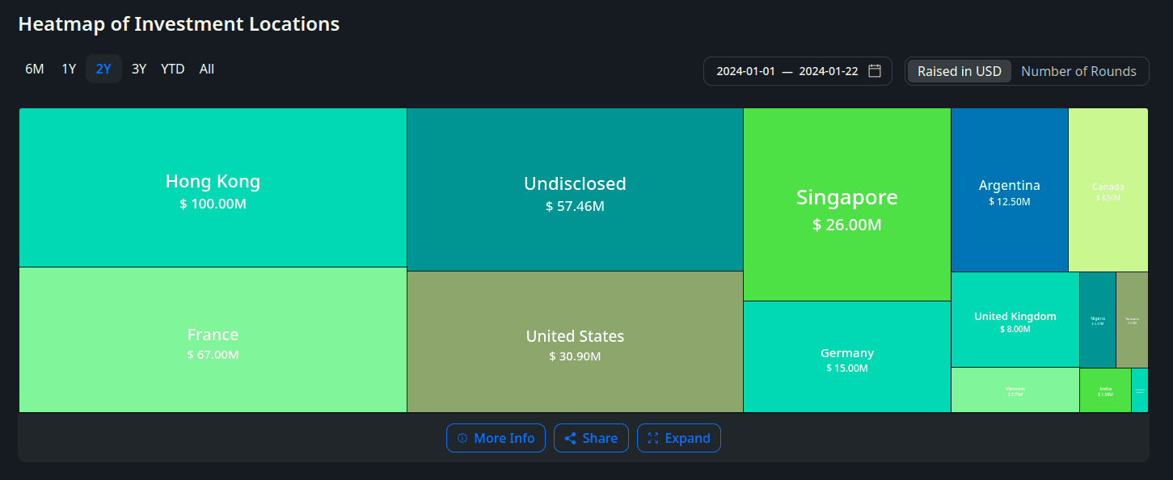Click the Share button
Image resolution: width=1173 pixels, height=480 pixels.
tap(591, 438)
